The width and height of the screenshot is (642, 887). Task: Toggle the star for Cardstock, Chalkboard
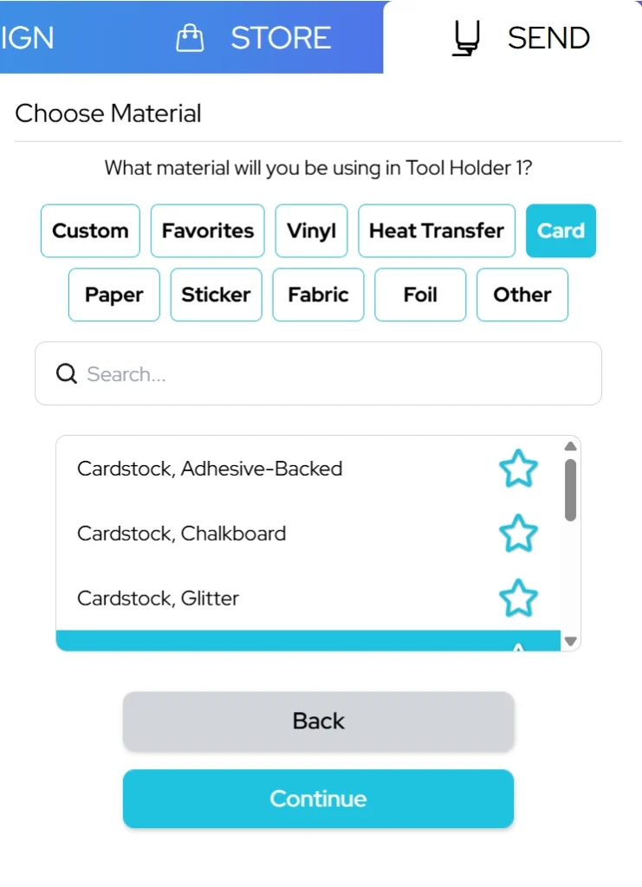point(518,534)
